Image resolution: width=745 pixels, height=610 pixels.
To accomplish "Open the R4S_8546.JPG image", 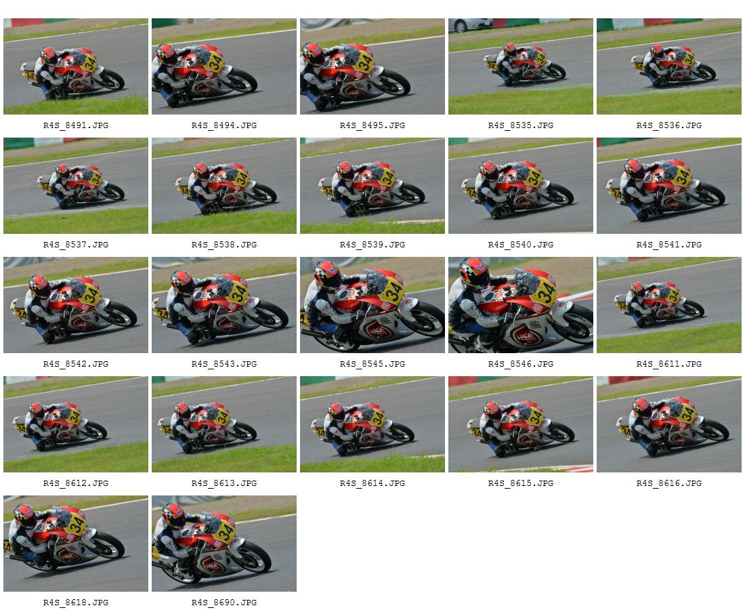I will 521,305.
